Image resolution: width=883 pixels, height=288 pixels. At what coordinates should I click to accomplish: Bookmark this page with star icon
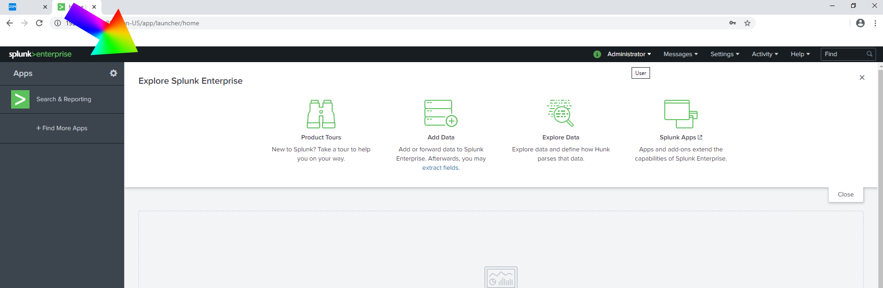pyautogui.click(x=747, y=23)
